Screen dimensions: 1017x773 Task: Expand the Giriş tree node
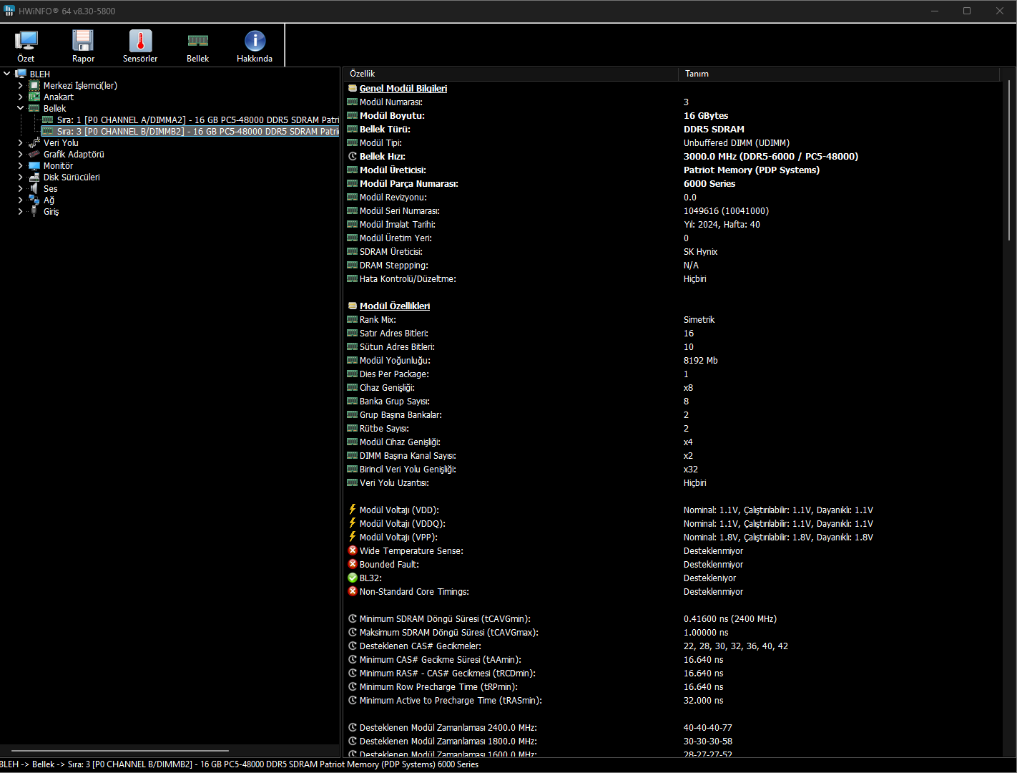coord(21,211)
